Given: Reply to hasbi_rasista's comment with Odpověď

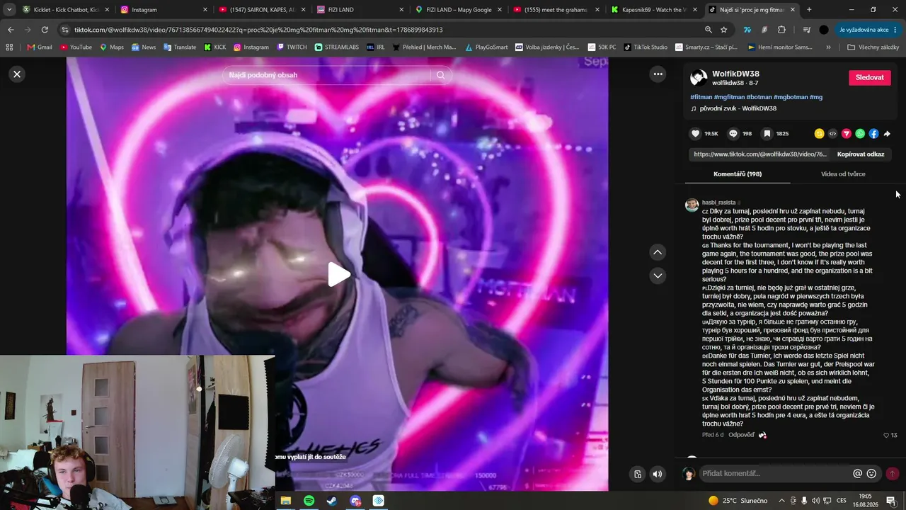Looking at the screenshot, I should tap(741, 435).
